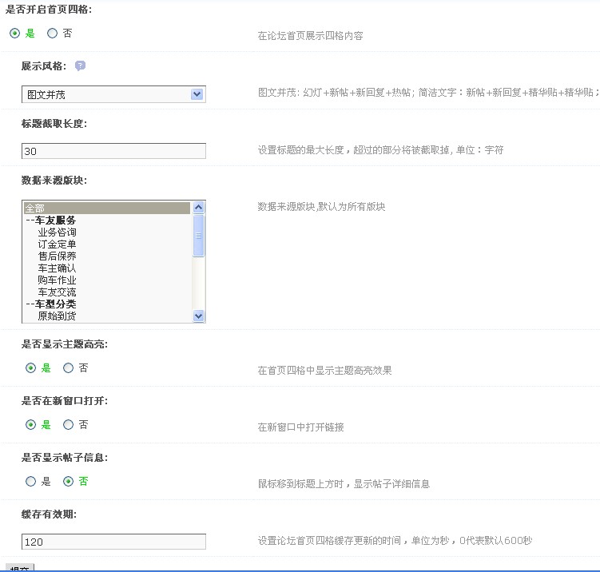
Task: Select 全部 in the data source list
Action: pyautogui.click(x=107, y=208)
